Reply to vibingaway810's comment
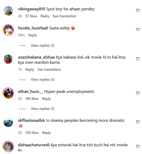Screen dimensions: 142x154 tap(45, 16)
